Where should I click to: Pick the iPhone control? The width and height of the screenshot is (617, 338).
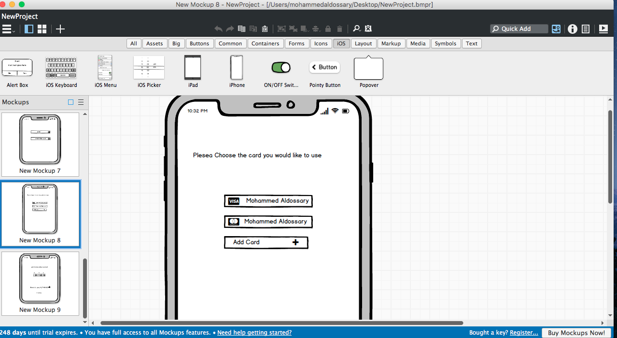pyautogui.click(x=237, y=71)
